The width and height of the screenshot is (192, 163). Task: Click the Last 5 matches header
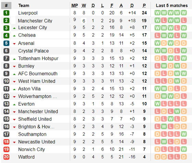click(172, 5)
